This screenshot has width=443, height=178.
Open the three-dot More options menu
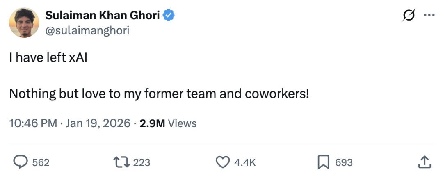click(429, 15)
